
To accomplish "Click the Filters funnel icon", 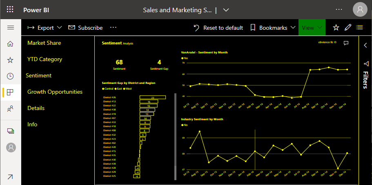I will pos(366,64).
